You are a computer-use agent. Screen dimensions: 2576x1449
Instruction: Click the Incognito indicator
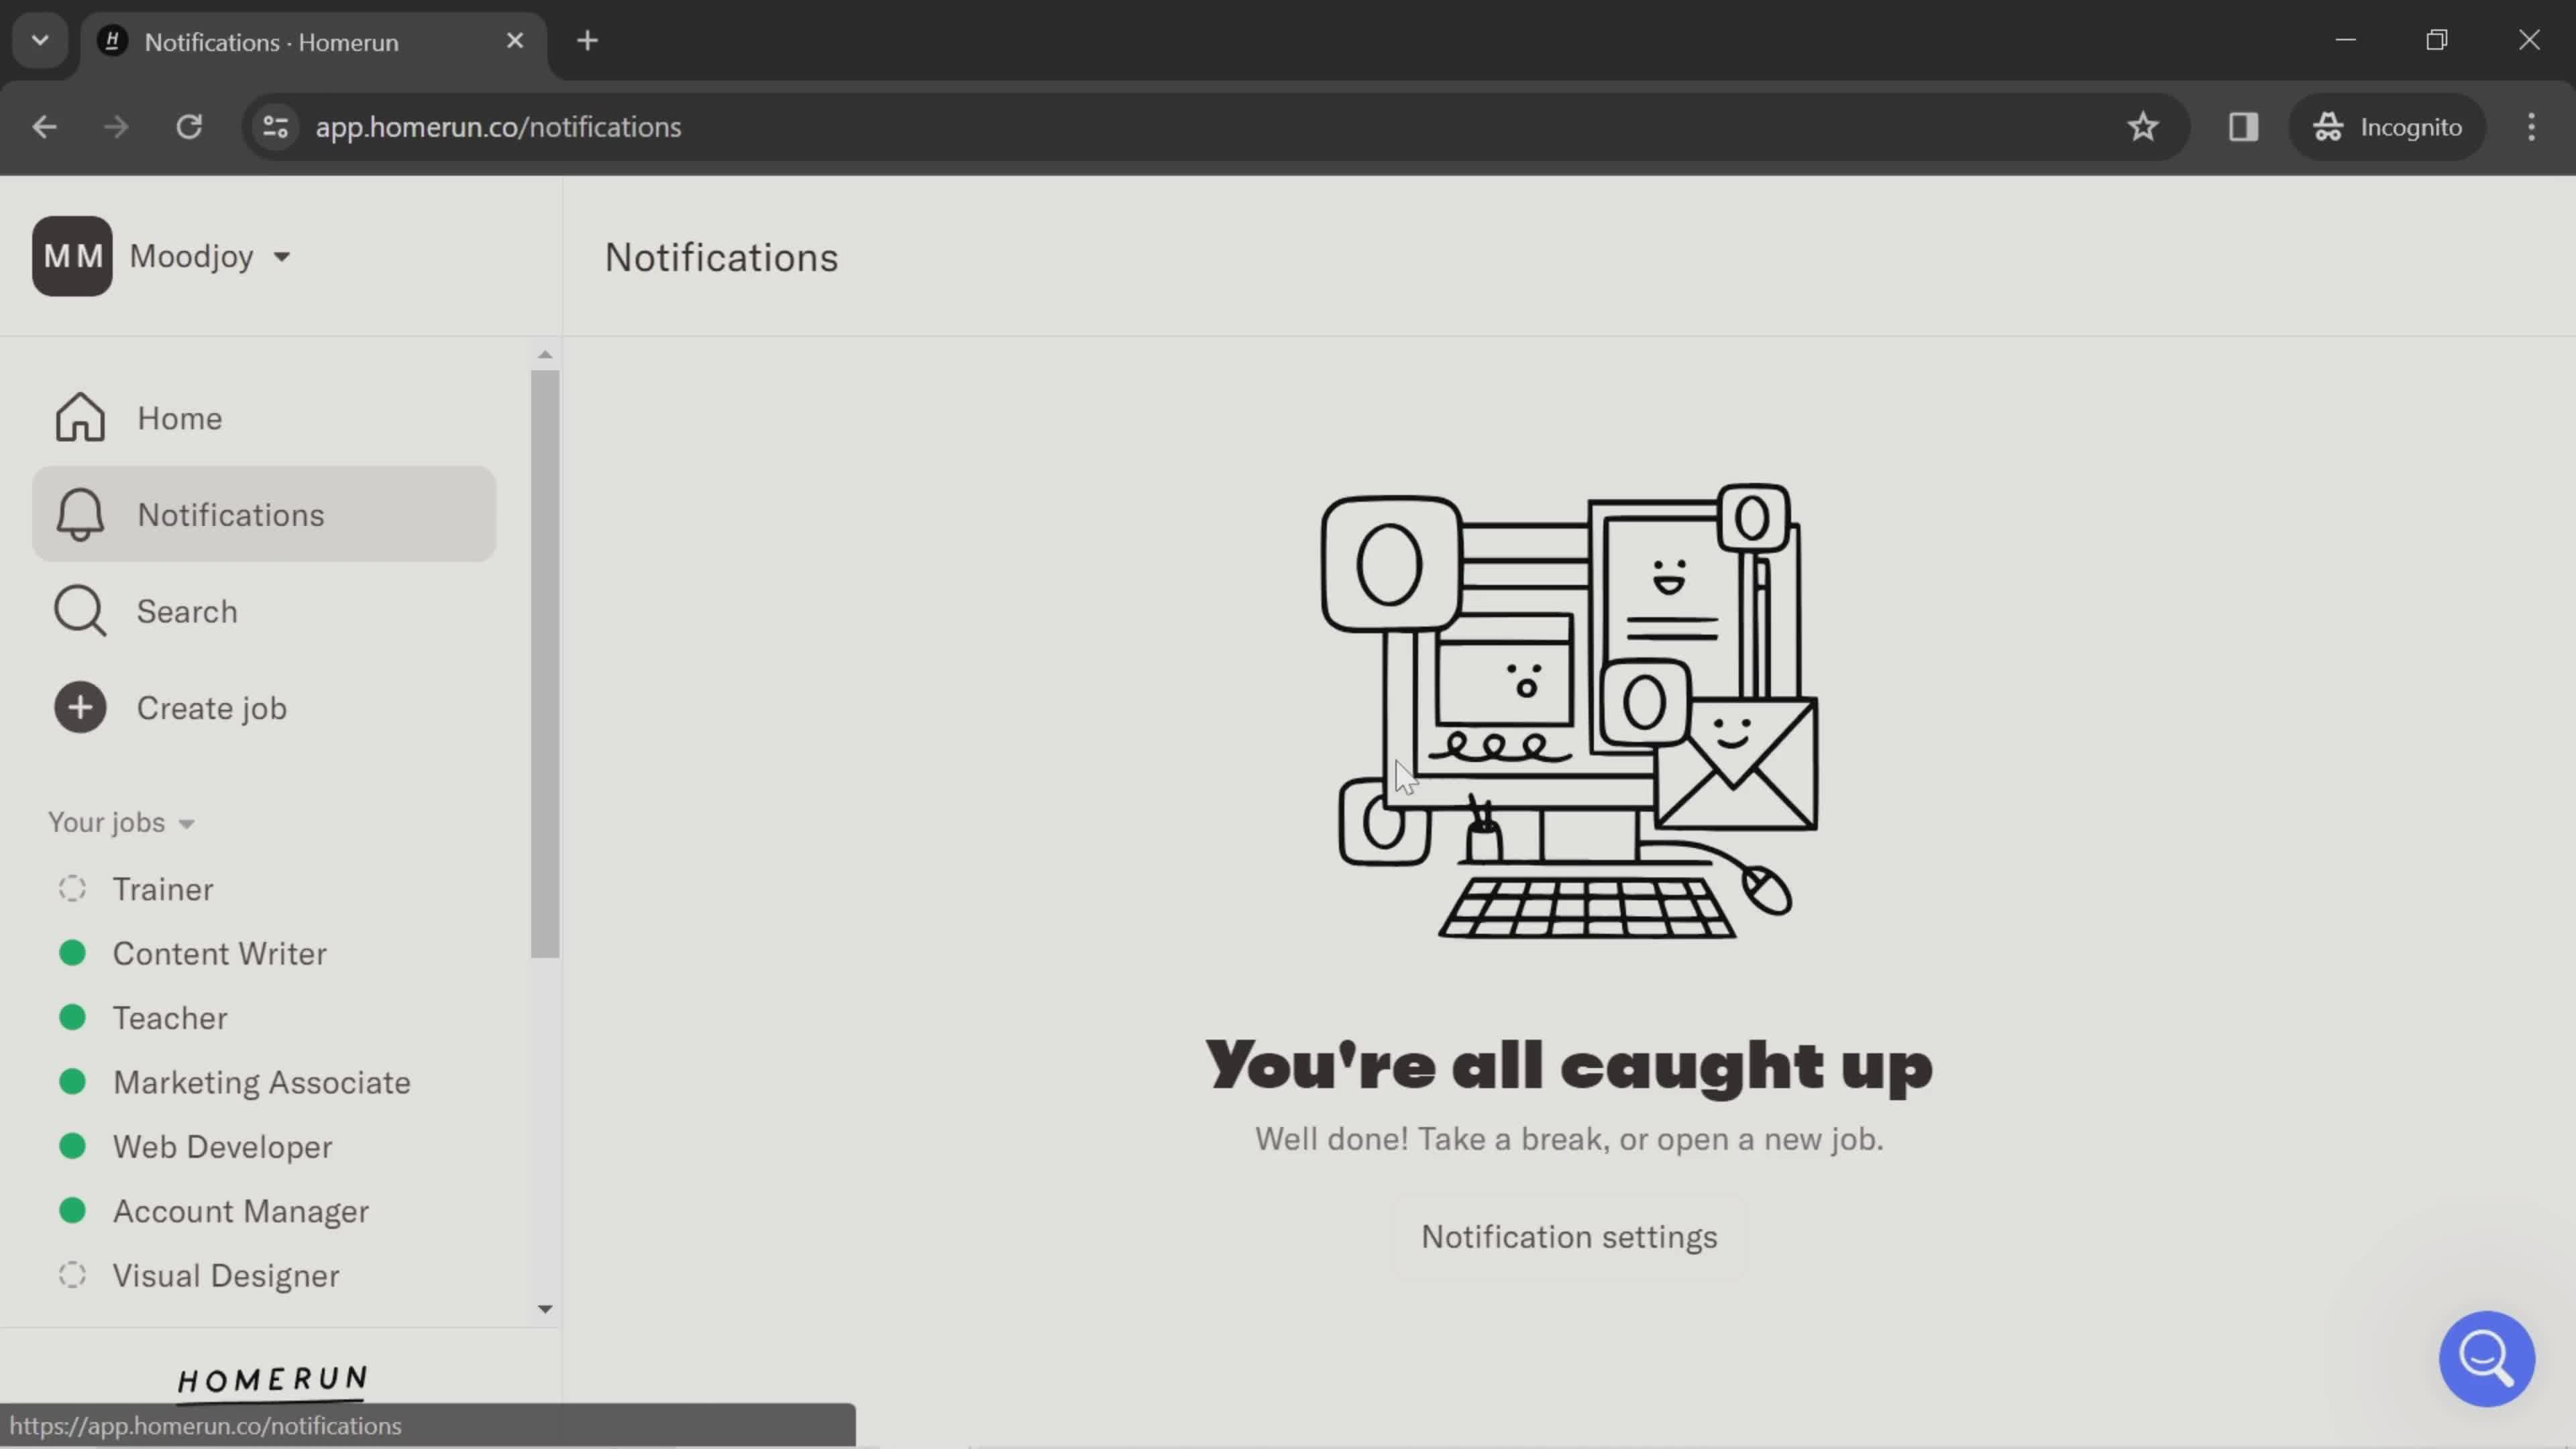(2388, 127)
